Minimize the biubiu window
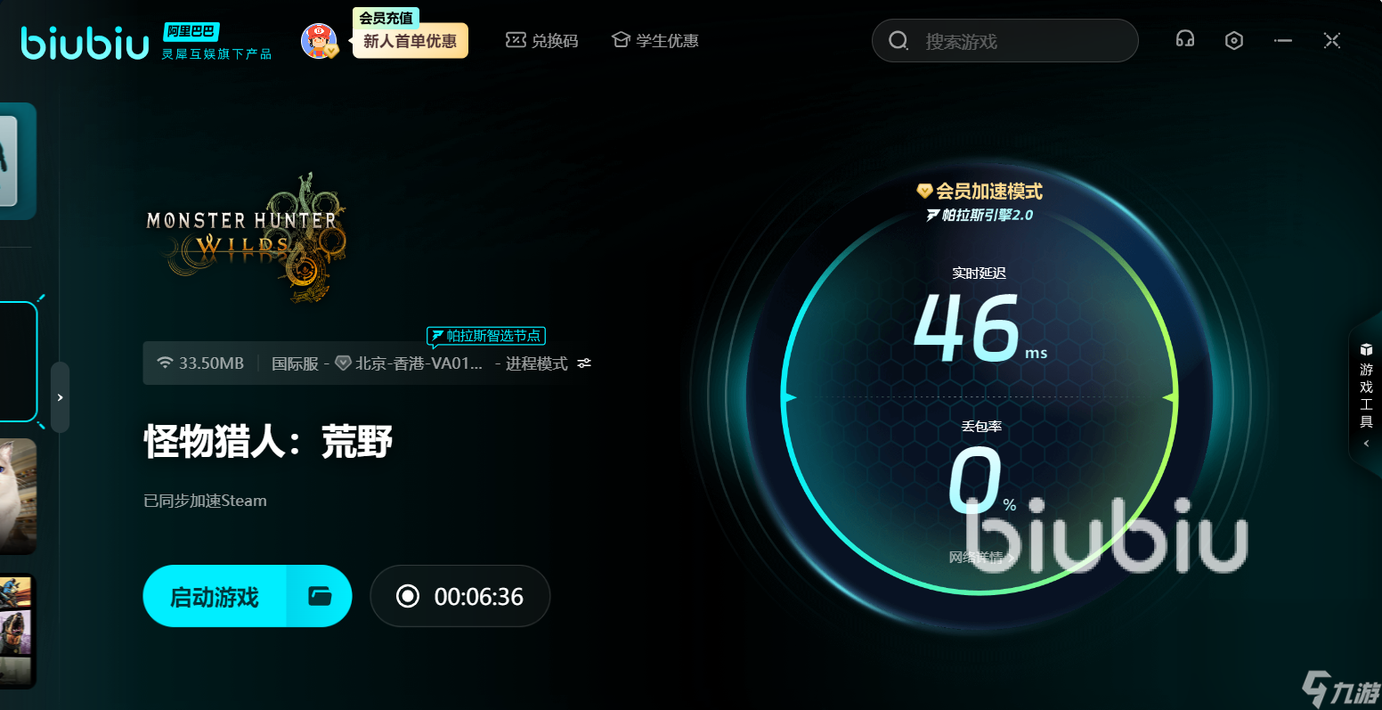This screenshot has height=710, width=1382. coord(1283,40)
